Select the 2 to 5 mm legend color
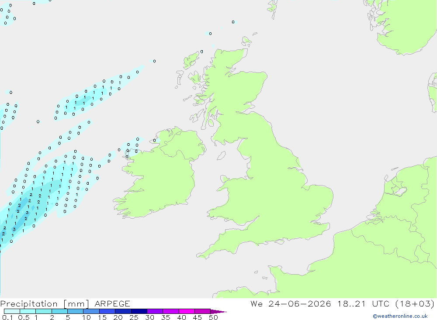 tap(59, 311)
